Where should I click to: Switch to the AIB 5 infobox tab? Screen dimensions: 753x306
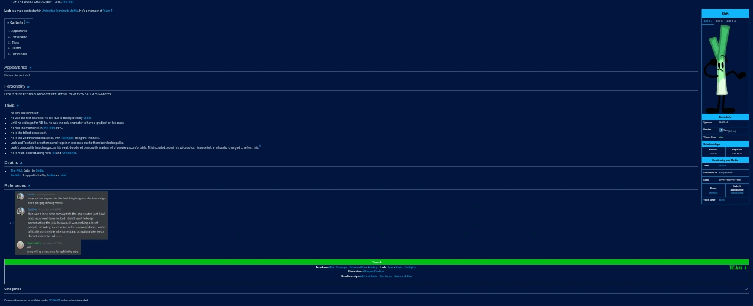(719, 21)
